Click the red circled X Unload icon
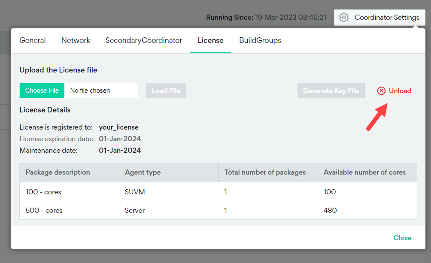The width and height of the screenshot is (431, 263). point(381,91)
